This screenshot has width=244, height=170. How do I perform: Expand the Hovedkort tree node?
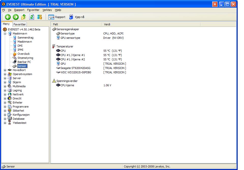pyautogui.click(x=5, y=70)
